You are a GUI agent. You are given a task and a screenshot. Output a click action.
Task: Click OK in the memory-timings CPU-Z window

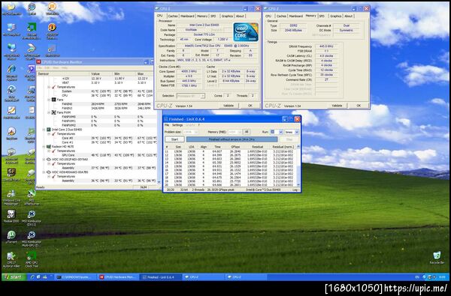pyautogui.click(x=359, y=106)
